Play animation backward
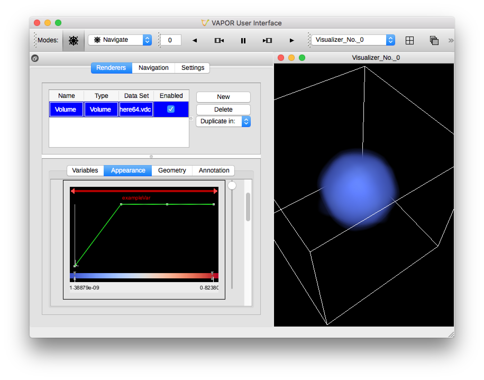This screenshot has height=380, width=484. (x=195, y=40)
